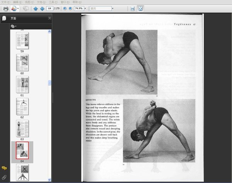This screenshot has height=183, width=232.
Task: Go to previous page with up arrow
Action: coord(36,8)
